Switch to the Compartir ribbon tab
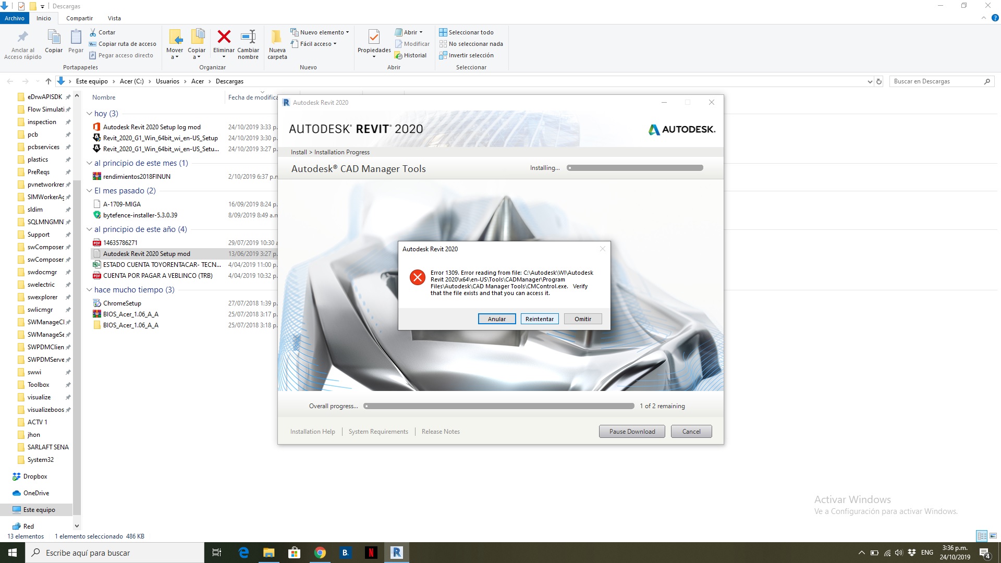The width and height of the screenshot is (1001, 563). point(79,18)
